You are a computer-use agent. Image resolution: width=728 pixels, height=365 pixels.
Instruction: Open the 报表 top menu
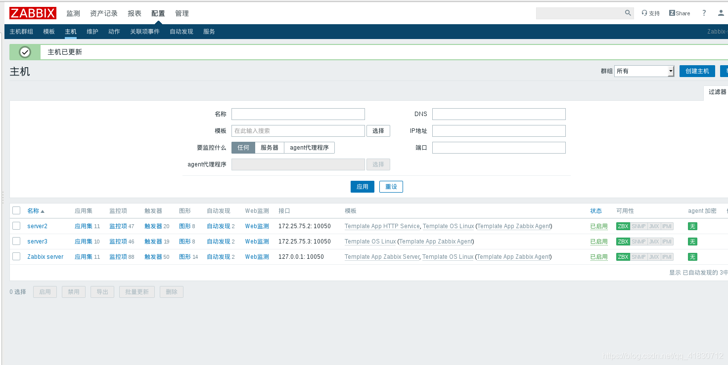[x=135, y=13]
